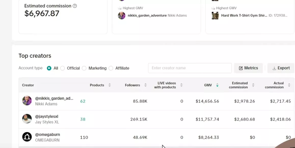
Task: Sort by Estimated commission column arrows
Action: (x=253, y=85)
